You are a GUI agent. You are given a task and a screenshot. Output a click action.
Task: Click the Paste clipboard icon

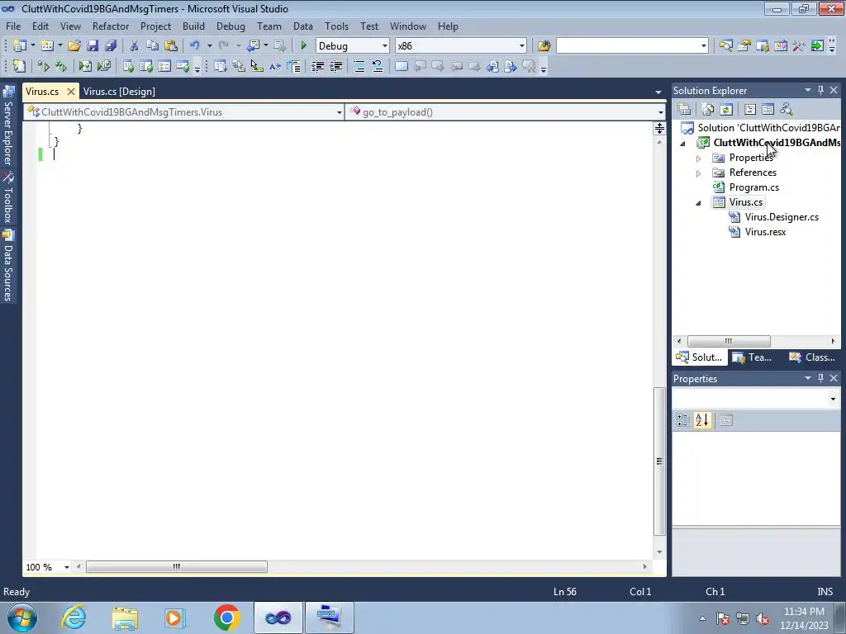(x=171, y=46)
